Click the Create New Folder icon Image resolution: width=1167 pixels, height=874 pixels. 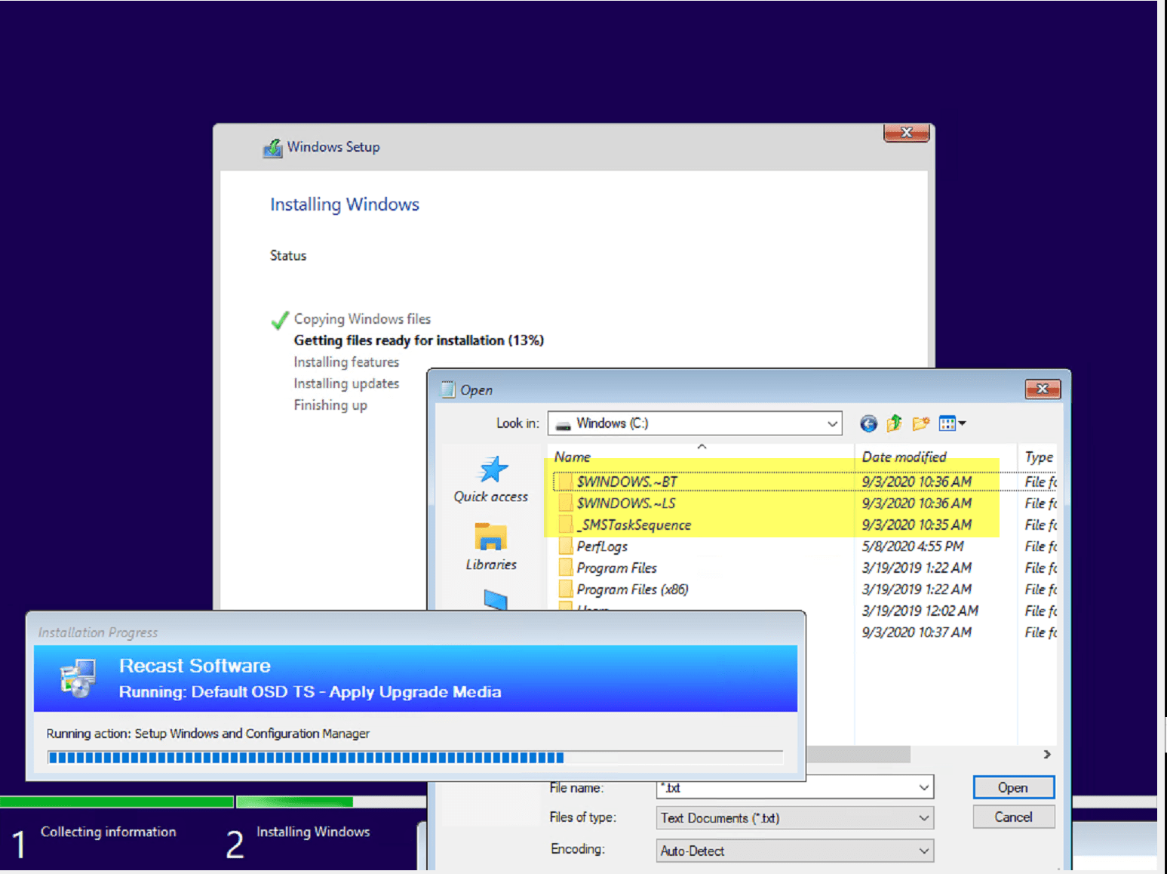[x=920, y=423]
